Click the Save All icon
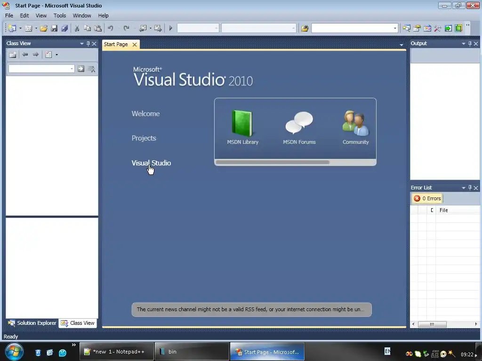 point(64,28)
